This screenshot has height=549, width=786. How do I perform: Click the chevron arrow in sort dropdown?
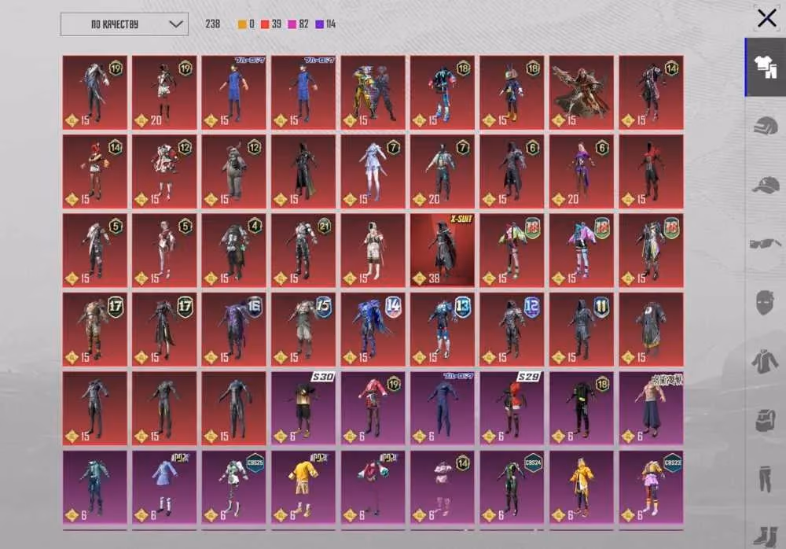pyautogui.click(x=175, y=24)
